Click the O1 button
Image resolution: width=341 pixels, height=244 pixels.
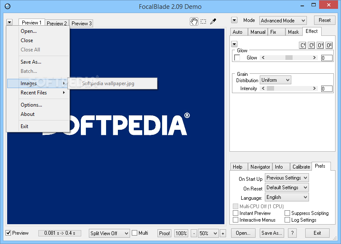(x=320, y=45)
